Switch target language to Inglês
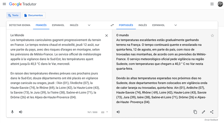The width and height of the screenshot is (224, 123). point(143,25)
